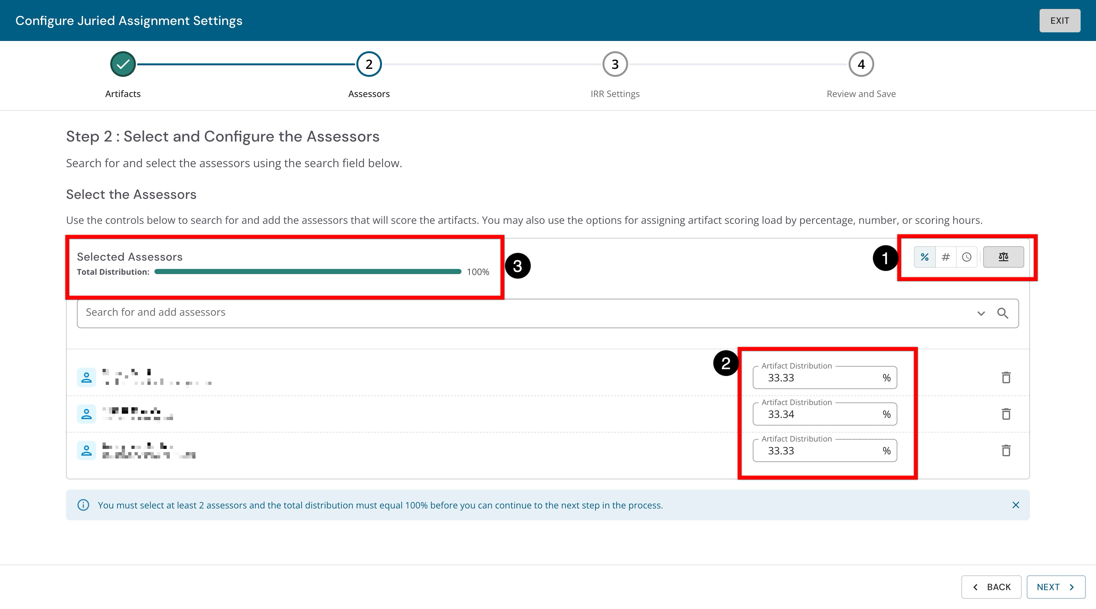
Task: Expand the assessor search dropdown chevron
Action: tap(981, 313)
